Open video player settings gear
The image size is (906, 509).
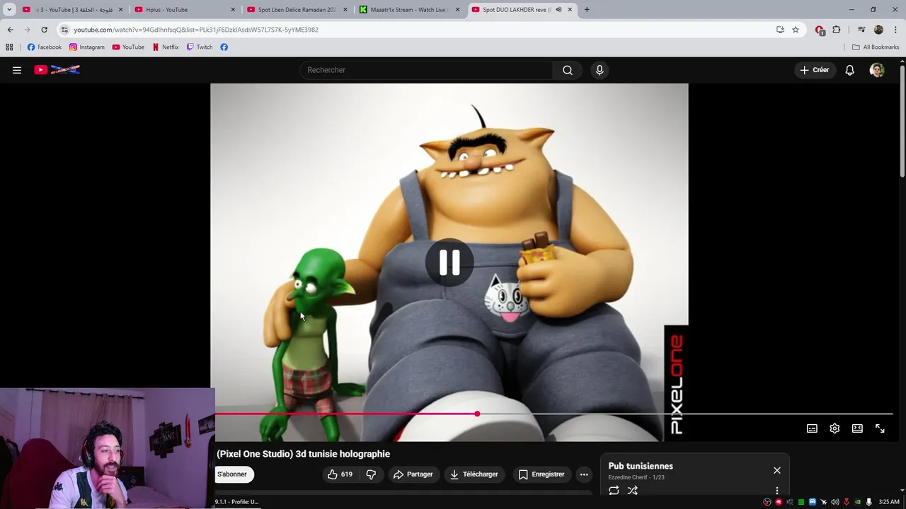[835, 428]
